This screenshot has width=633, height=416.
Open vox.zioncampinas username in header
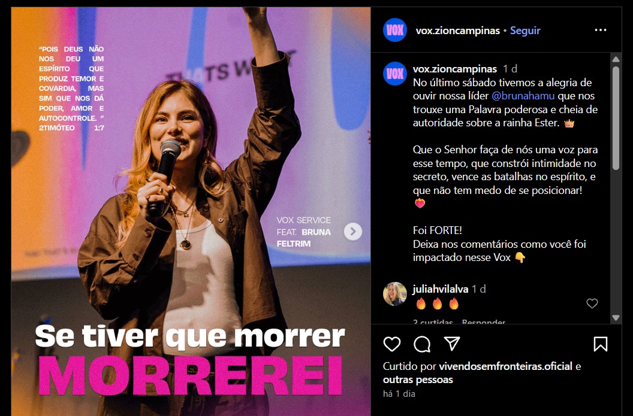(x=458, y=31)
